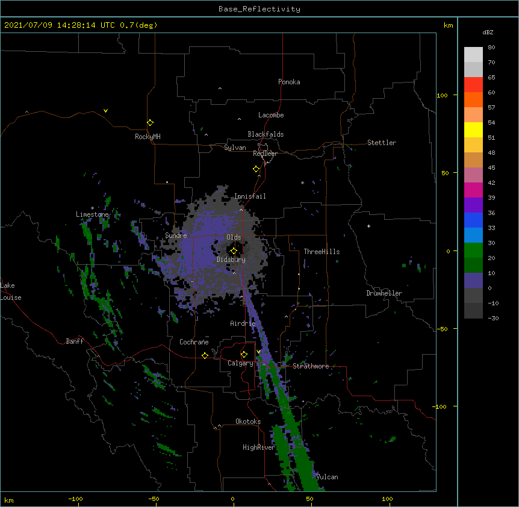Click the Didsbury town label
This screenshot has height=507, width=519.
[x=231, y=260]
